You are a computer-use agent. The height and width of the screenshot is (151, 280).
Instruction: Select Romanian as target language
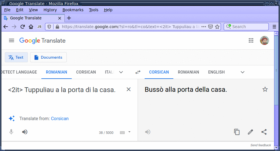coord(188,72)
